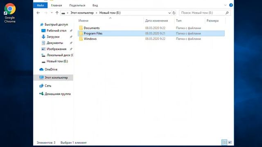Select the Program Files folder row
Screen dimensions: 262x147
click(x=151, y=33)
